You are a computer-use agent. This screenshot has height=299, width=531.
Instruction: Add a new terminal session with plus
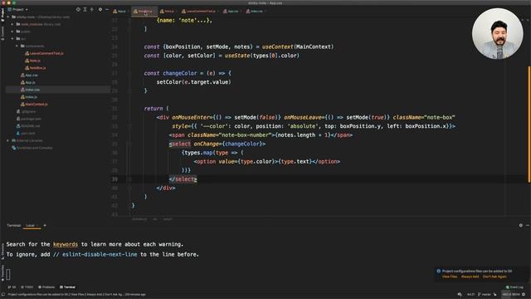[x=45, y=225]
